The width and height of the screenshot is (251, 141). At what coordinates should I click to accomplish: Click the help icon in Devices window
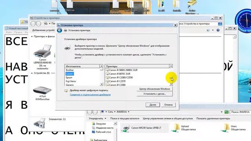[218, 30]
